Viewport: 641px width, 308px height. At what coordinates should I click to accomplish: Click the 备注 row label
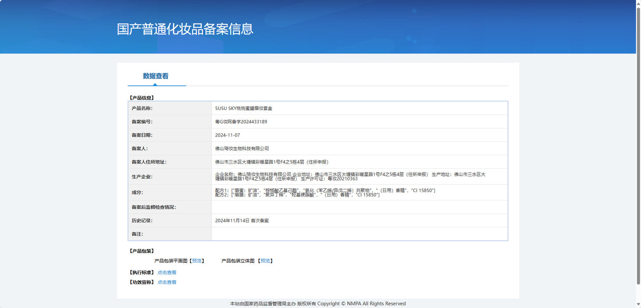point(137,234)
